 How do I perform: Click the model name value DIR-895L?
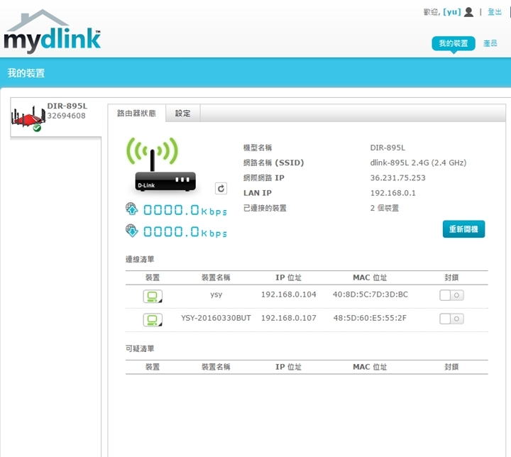tap(388, 148)
